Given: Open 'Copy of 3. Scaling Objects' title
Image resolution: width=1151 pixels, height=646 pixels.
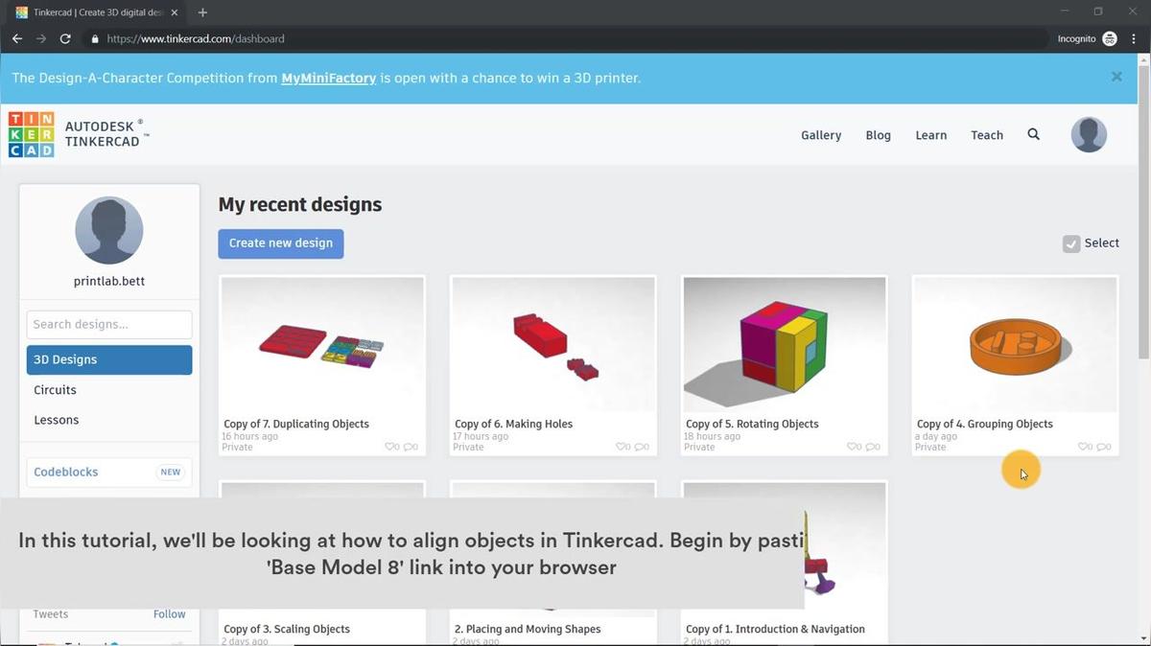Looking at the screenshot, I should [x=287, y=629].
